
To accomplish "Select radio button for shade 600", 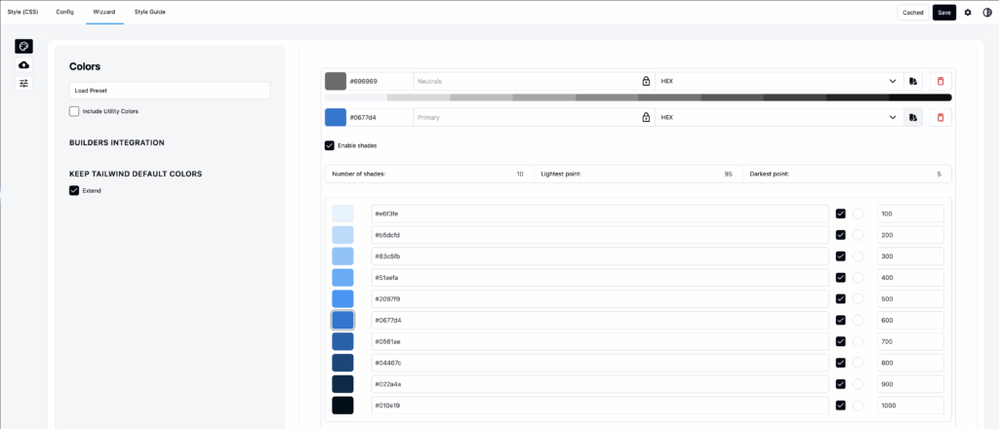I will click(859, 320).
